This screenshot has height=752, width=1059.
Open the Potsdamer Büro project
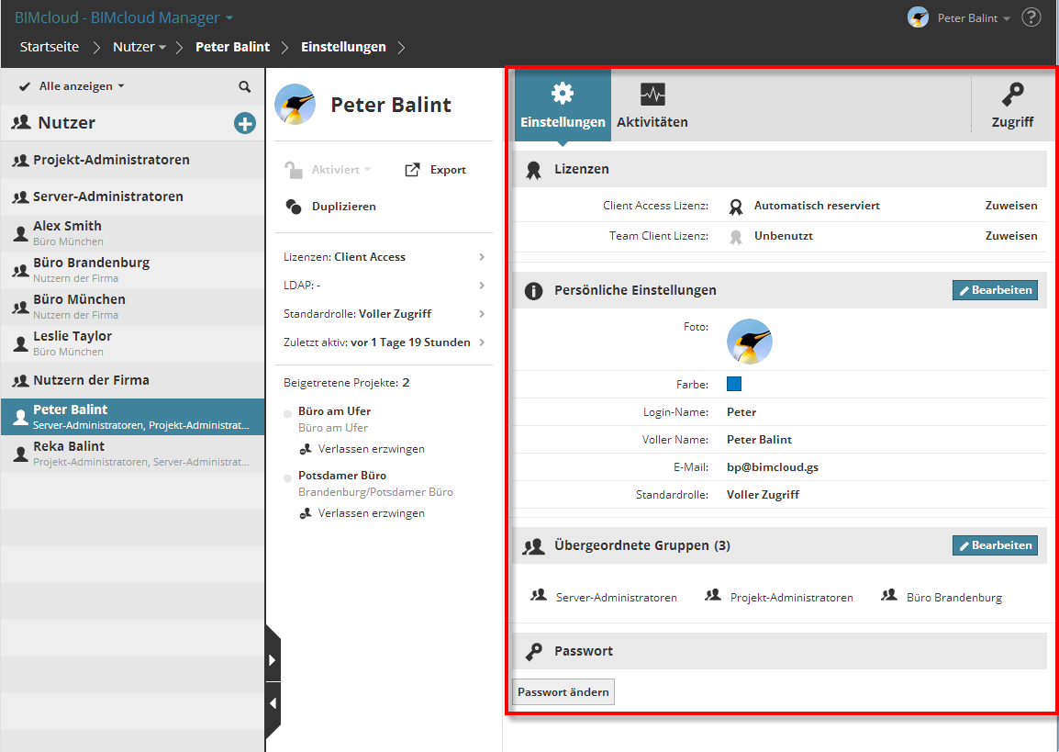[341, 475]
